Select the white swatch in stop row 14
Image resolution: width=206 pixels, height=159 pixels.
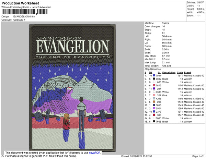[x=154, y=118]
